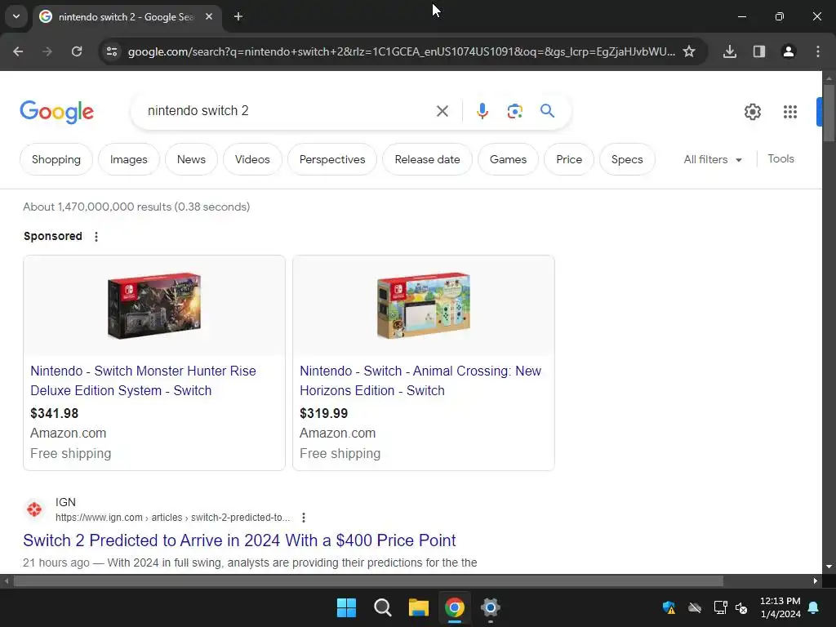Open Monster Hunter Rise console image

[154, 305]
